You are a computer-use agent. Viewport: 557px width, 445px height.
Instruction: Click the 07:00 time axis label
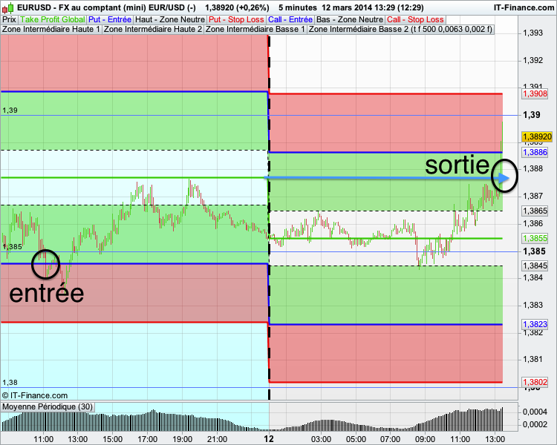point(391,439)
